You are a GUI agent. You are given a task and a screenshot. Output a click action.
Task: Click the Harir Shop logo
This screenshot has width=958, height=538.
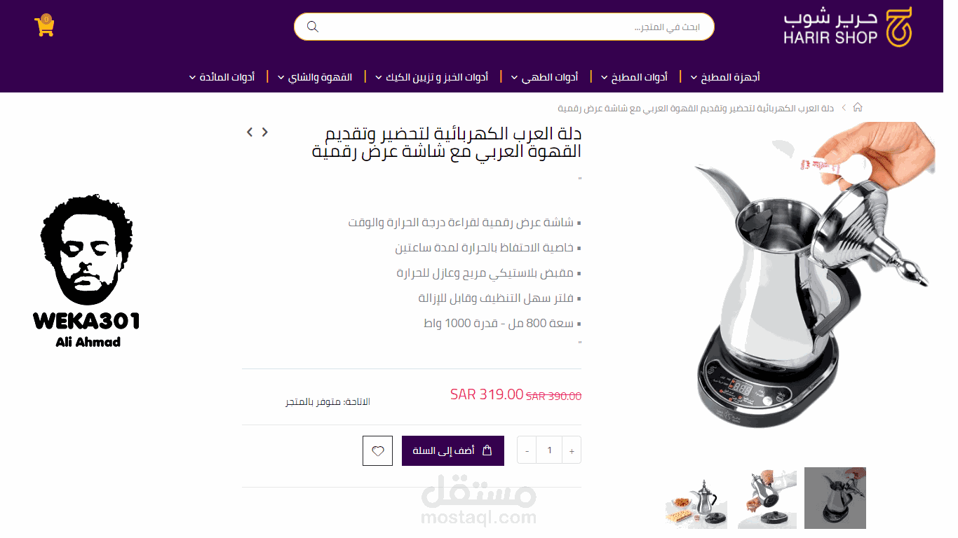pos(848,27)
